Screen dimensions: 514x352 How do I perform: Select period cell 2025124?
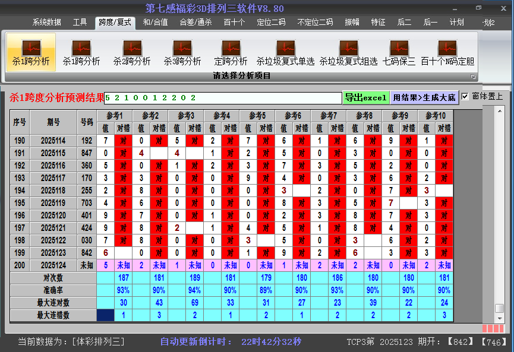click(x=53, y=265)
